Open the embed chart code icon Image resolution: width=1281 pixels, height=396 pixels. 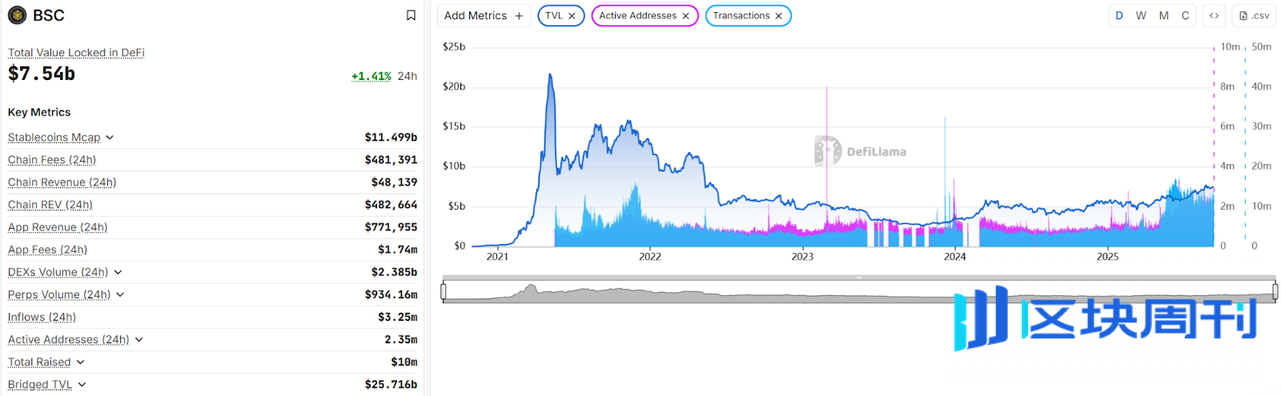click(1214, 15)
